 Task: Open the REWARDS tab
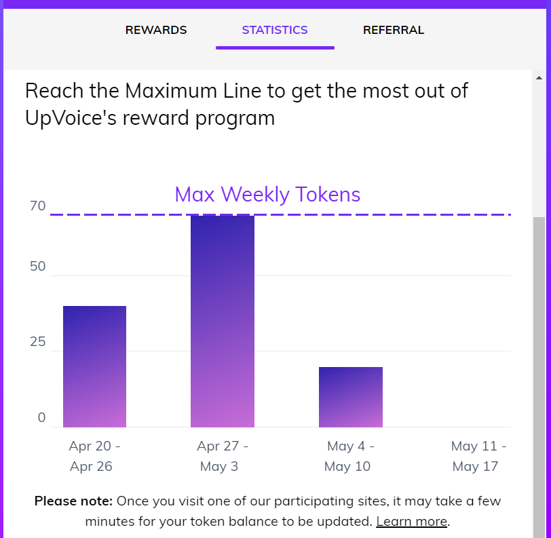[156, 30]
